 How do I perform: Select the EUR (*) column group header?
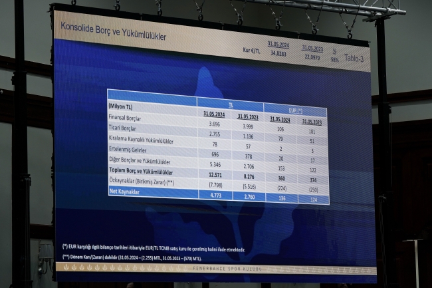[295, 111]
